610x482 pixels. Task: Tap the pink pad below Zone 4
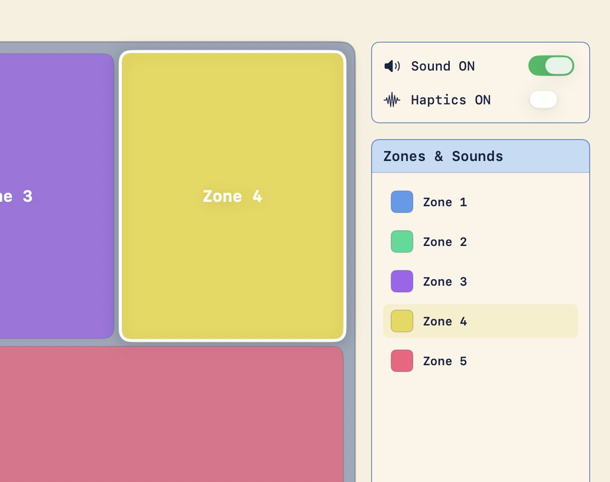point(171,414)
